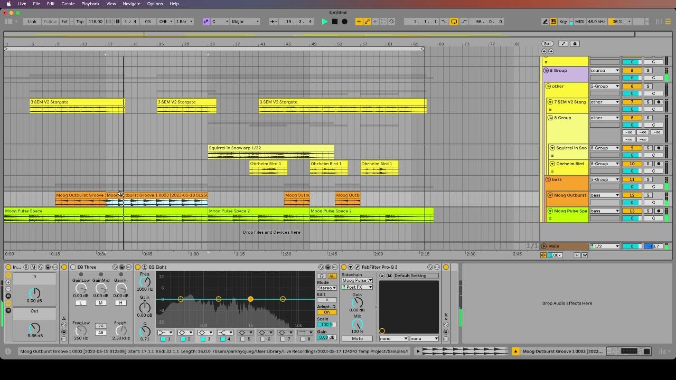Adjust the EQ Eight Freq knob
This screenshot has width=676, height=380.
point(144,282)
